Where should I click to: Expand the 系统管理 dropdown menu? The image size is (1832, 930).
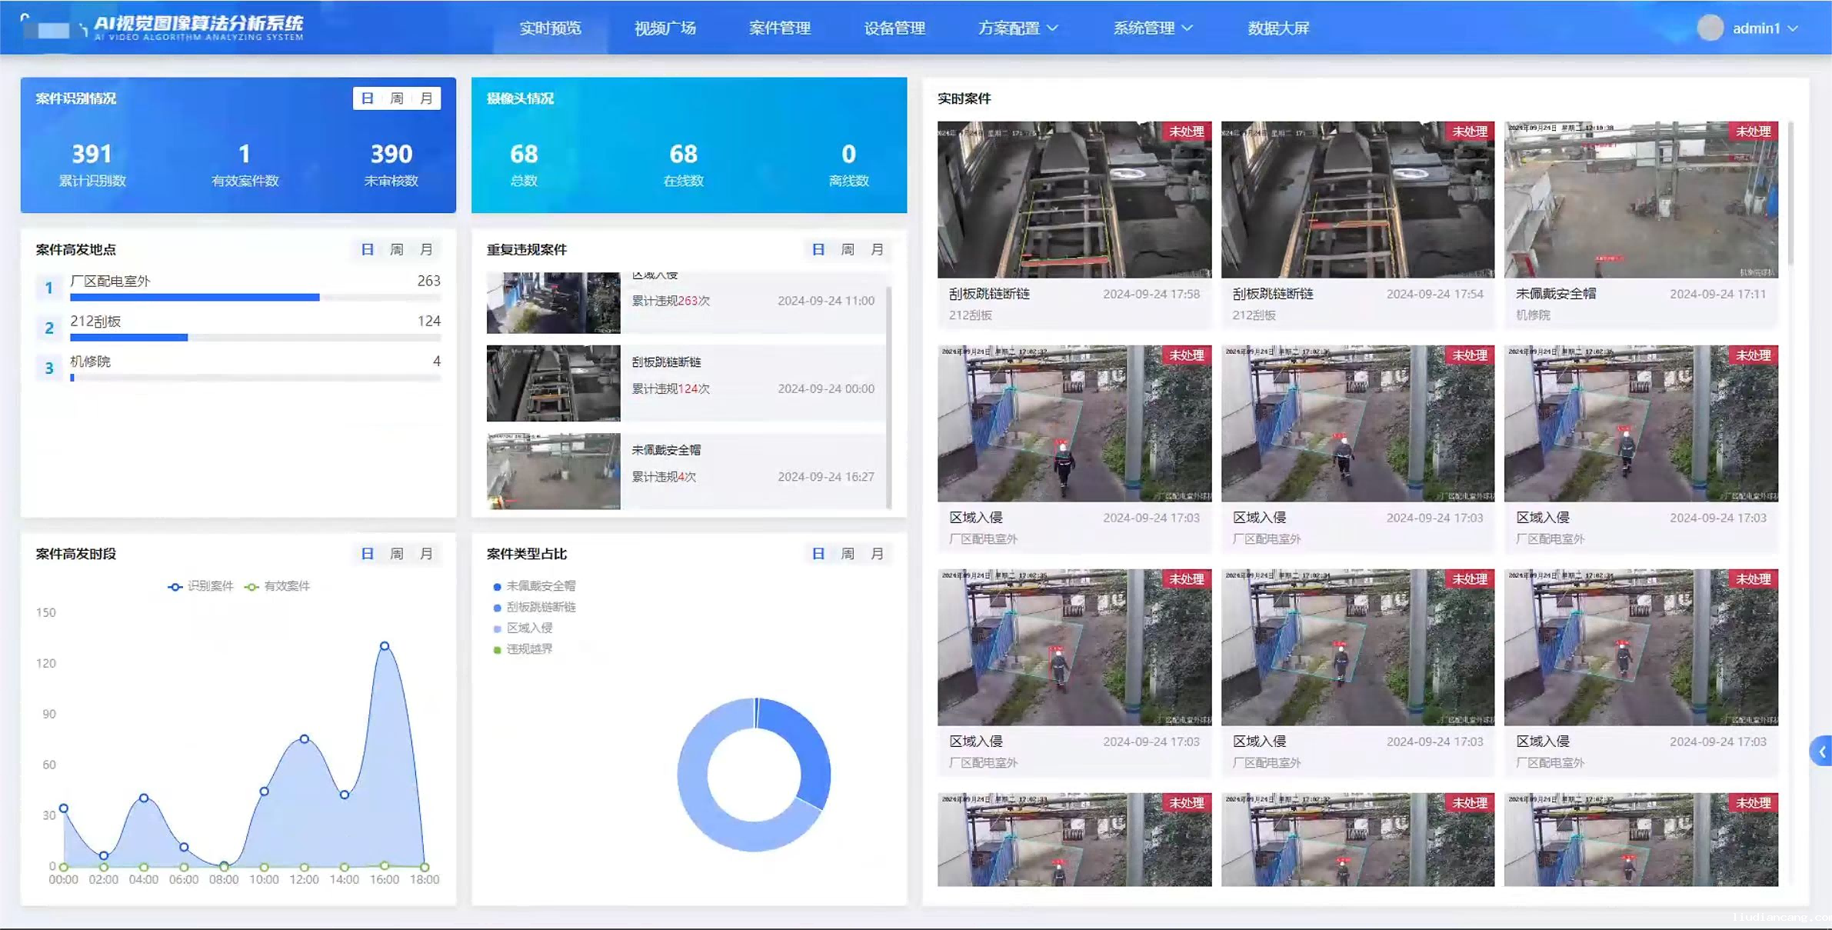1152,28
